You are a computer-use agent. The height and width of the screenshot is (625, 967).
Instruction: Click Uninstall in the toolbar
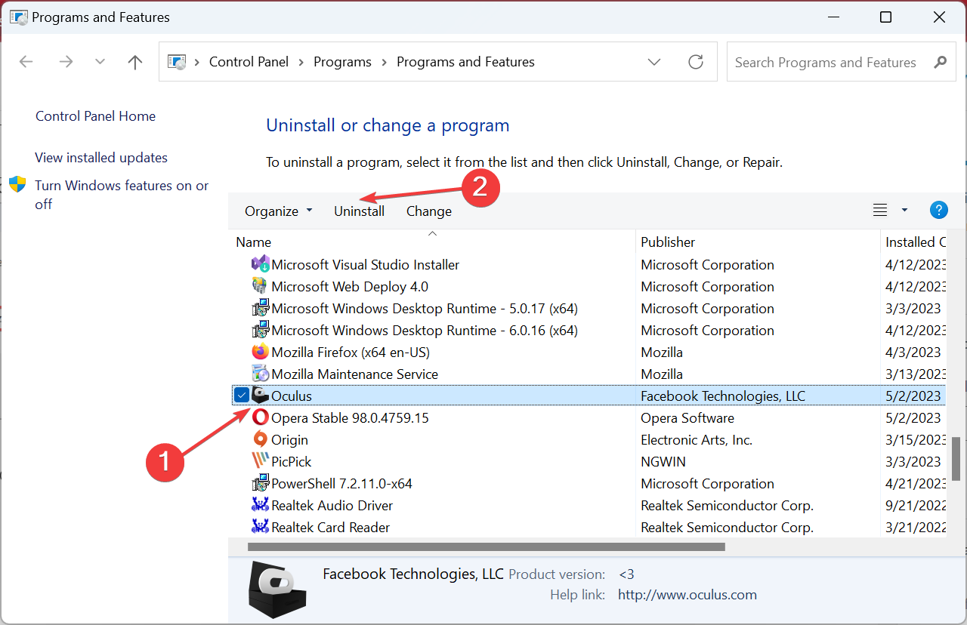[x=360, y=211]
